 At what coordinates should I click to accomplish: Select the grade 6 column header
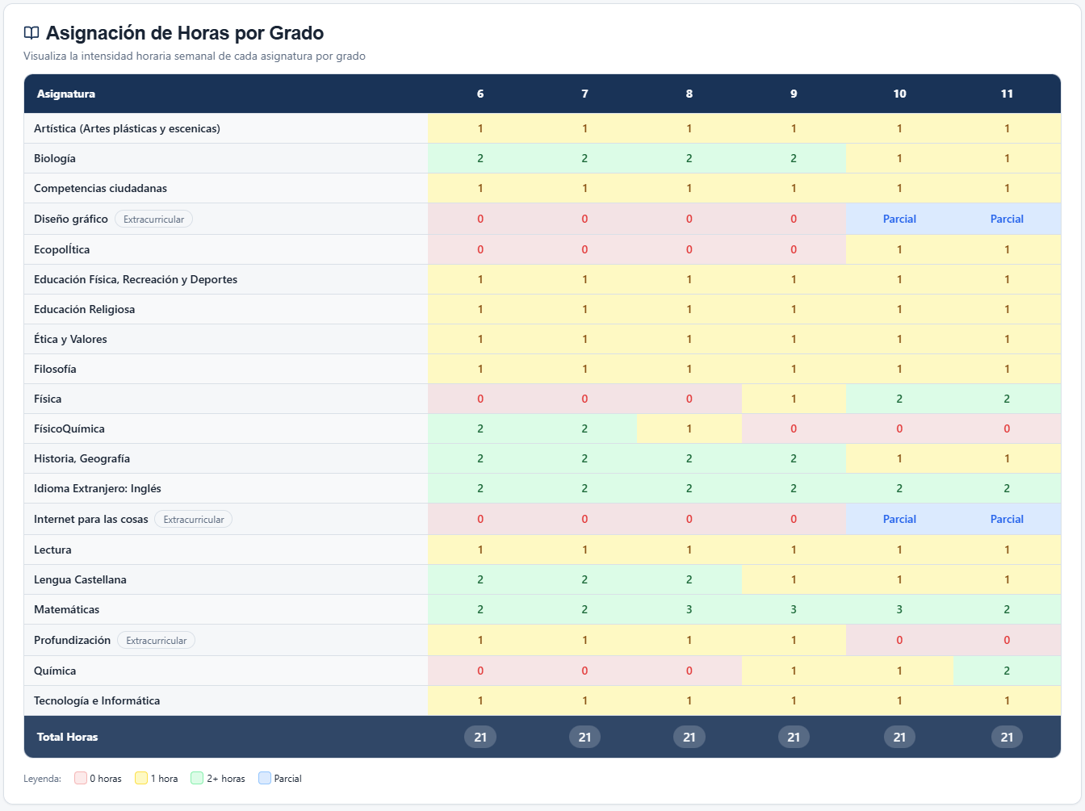point(480,94)
